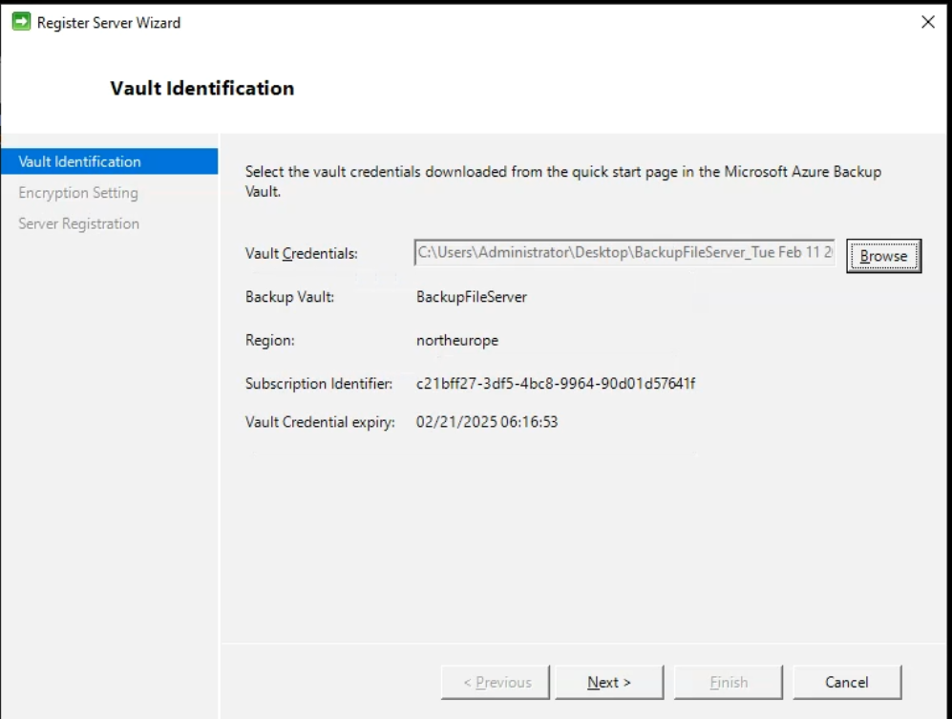Close the Register Server Wizard window
This screenshot has width=952, height=719.
(x=928, y=23)
